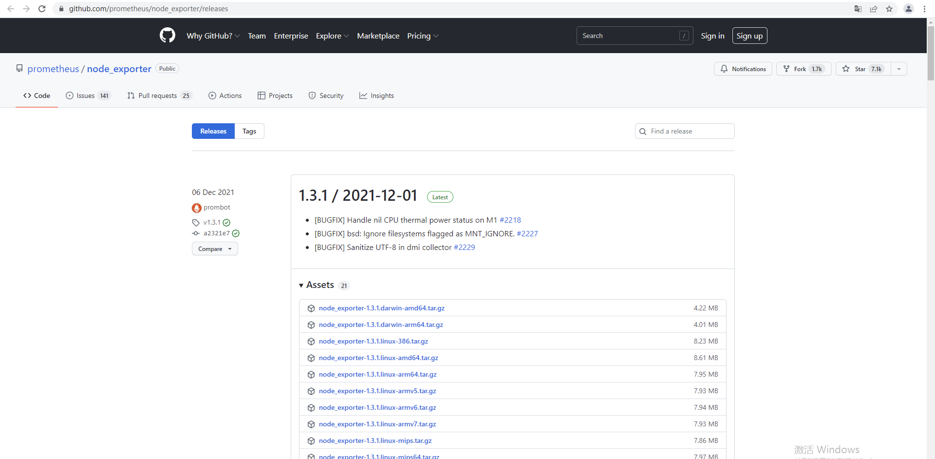Download node_exporter-1.3.1.linux-armv7.tar.gz
This screenshot has height=459, width=935.
[x=377, y=424]
